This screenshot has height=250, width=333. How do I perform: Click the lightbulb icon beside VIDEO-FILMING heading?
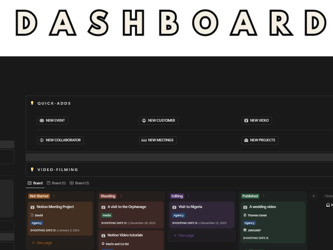click(x=32, y=169)
